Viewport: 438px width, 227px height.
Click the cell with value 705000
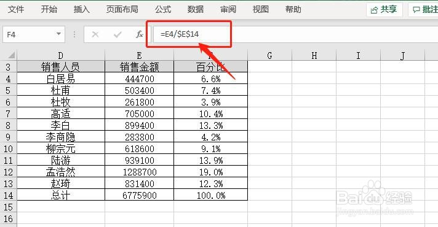(140, 113)
